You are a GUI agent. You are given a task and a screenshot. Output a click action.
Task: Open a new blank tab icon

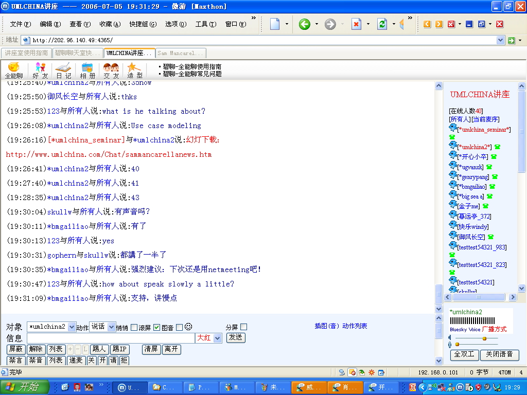click(275, 24)
